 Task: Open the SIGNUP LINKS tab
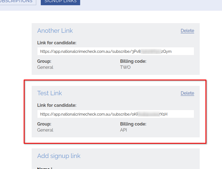(60, 1)
